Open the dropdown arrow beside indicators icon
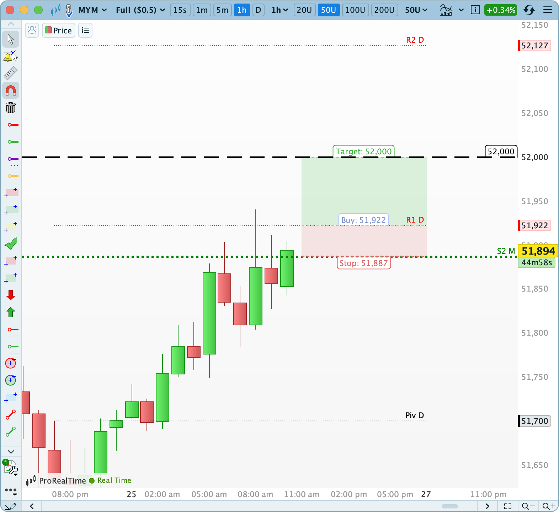559x512 pixels. tap(461, 10)
